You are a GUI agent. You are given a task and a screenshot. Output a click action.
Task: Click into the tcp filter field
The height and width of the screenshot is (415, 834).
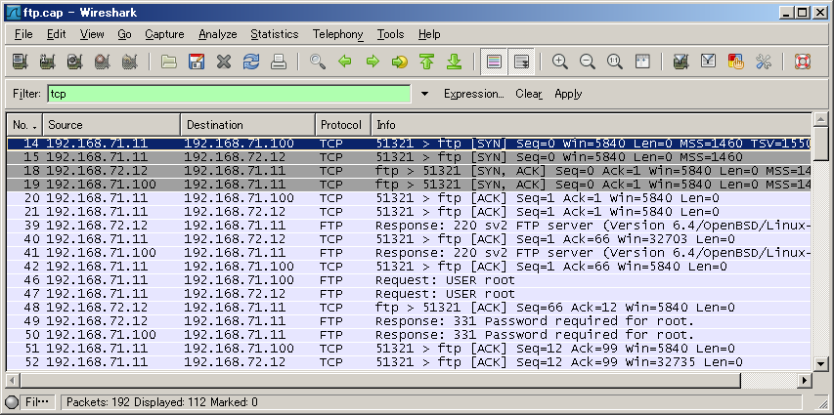[229, 94]
